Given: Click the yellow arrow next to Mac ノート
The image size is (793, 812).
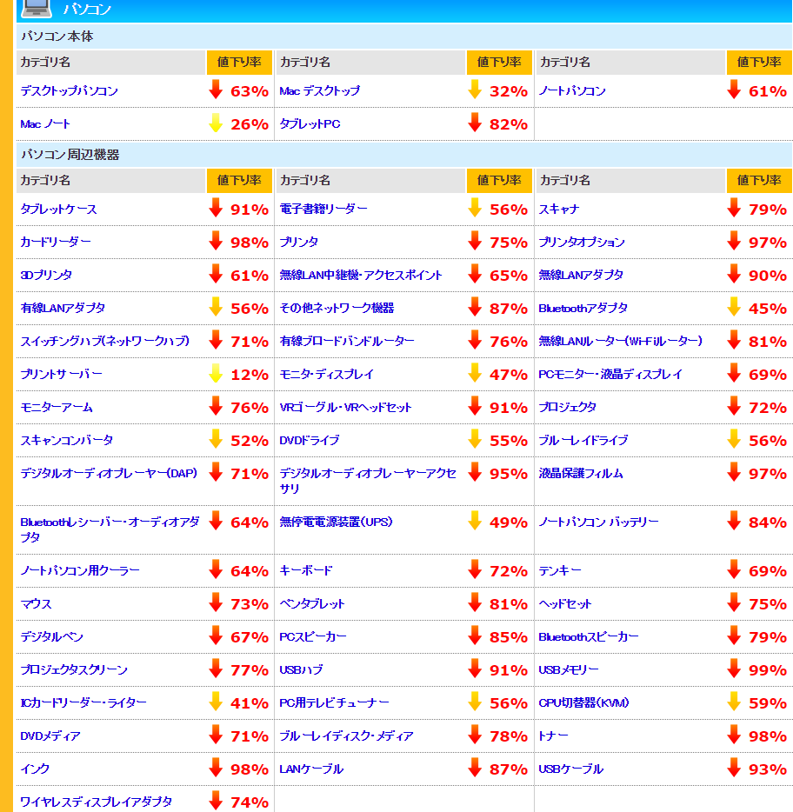Looking at the screenshot, I should pyautogui.click(x=216, y=123).
